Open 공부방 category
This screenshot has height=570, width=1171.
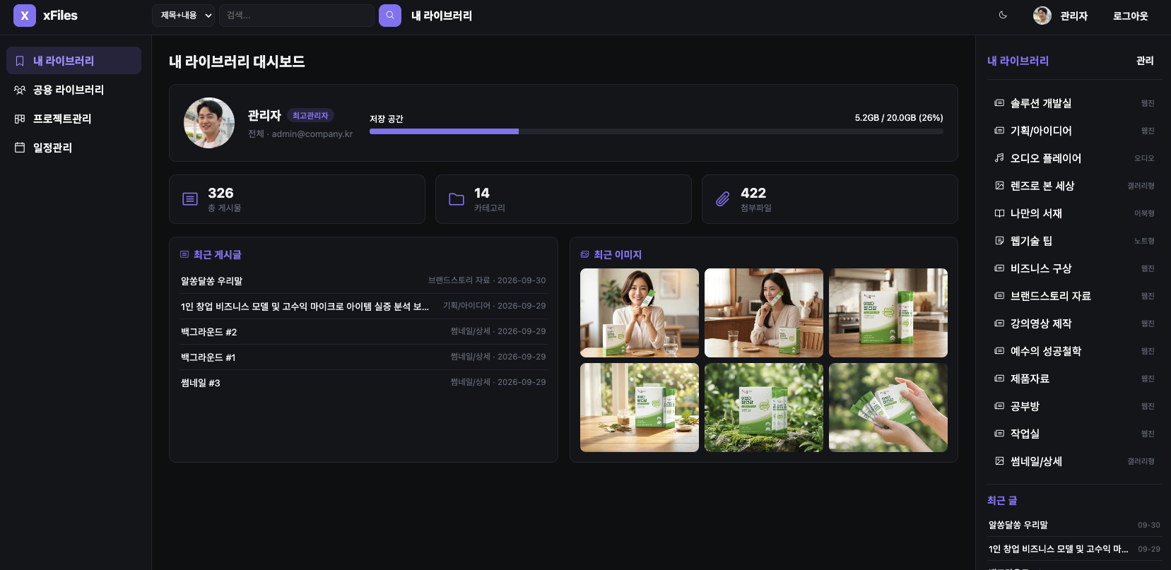[x=1074, y=406]
